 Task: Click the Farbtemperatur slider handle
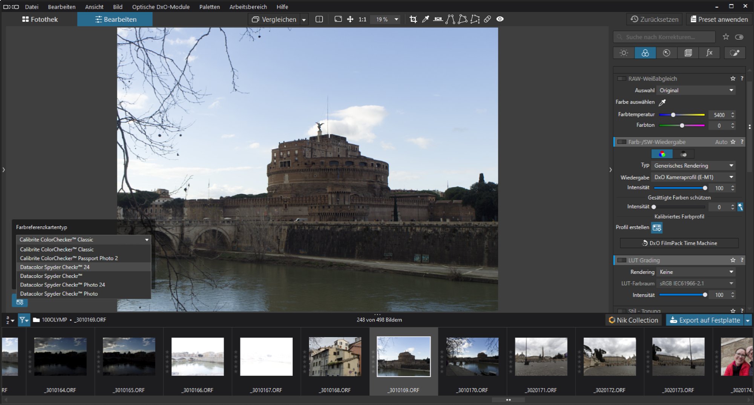(x=673, y=115)
